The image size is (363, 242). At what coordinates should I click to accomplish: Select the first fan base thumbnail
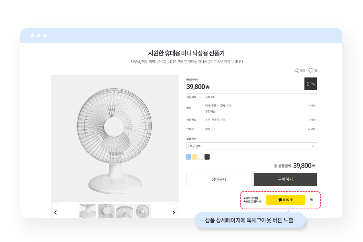pyautogui.click(x=88, y=211)
